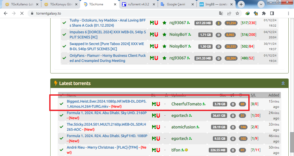This screenshot has width=294, height=156.
Task: Click the 3.78 GB size badge
Action: point(220,104)
